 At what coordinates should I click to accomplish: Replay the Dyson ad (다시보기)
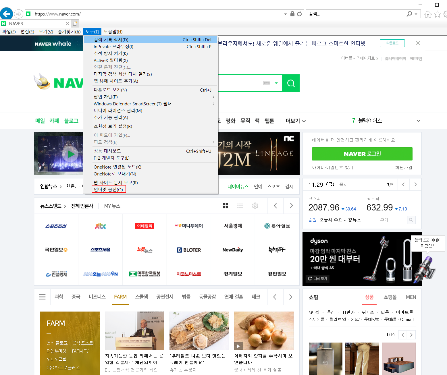[x=318, y=279]
